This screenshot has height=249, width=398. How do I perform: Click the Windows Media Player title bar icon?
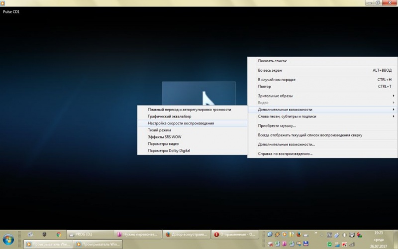click(2, 3)
